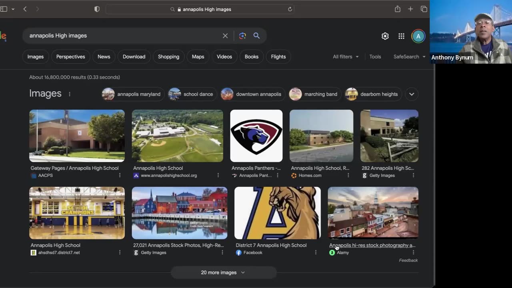
Task: Open the aerial Annapolis High School image
Action: pos(178,136)
